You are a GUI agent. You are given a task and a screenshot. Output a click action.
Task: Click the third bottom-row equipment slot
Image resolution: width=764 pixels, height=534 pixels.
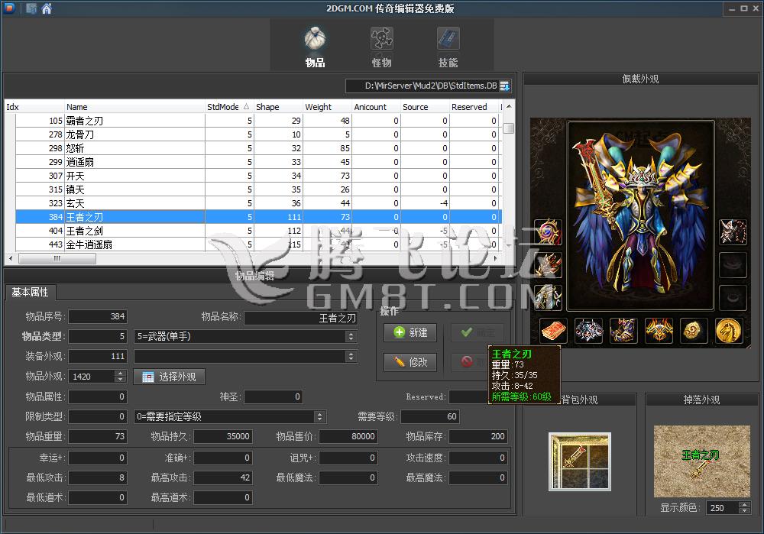click(623, 330)
